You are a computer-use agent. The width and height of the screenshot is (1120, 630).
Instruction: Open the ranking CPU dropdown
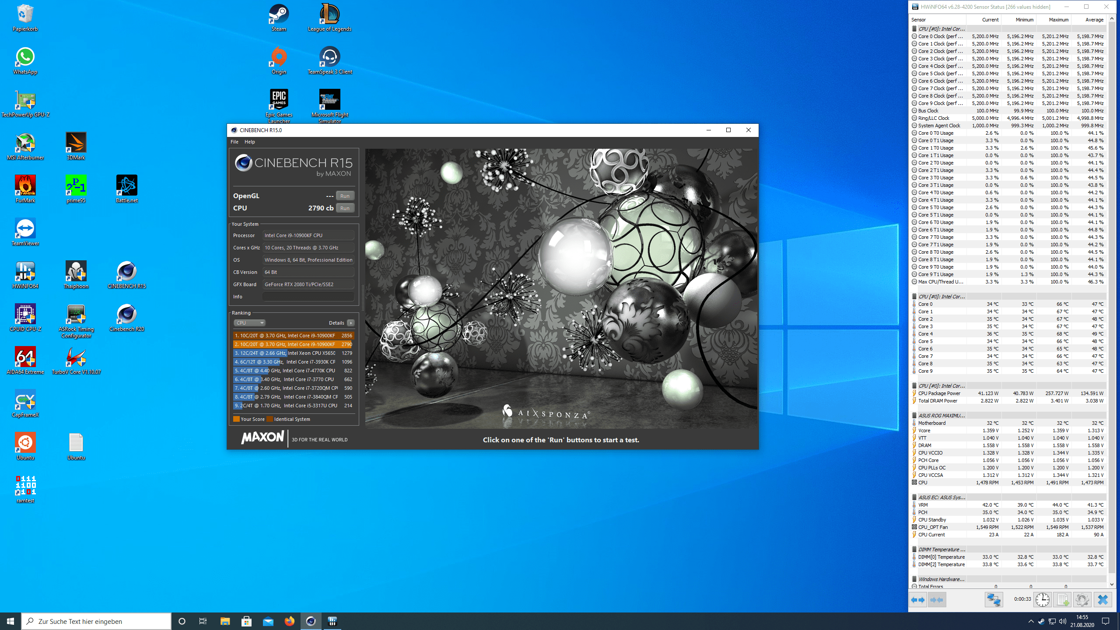tap(249, 323)
